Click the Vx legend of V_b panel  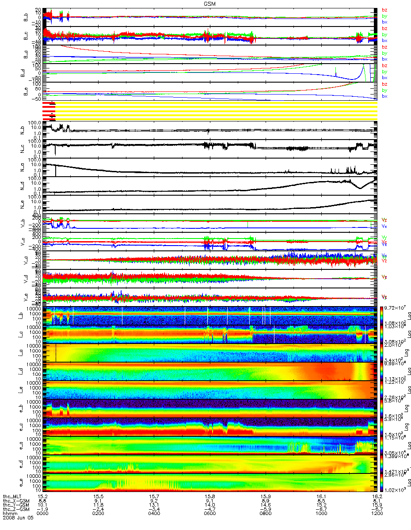(x=384, y=226)
